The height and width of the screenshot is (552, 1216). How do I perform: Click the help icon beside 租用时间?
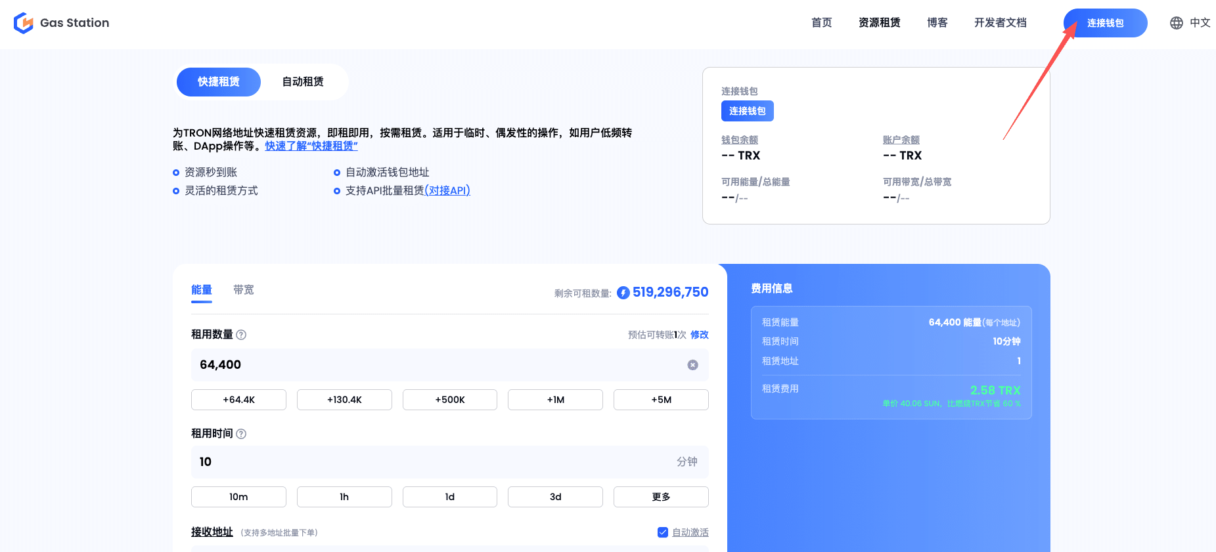(x=241, y=434)
